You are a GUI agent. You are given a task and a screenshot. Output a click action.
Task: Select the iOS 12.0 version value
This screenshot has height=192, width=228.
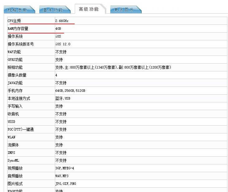63,44
